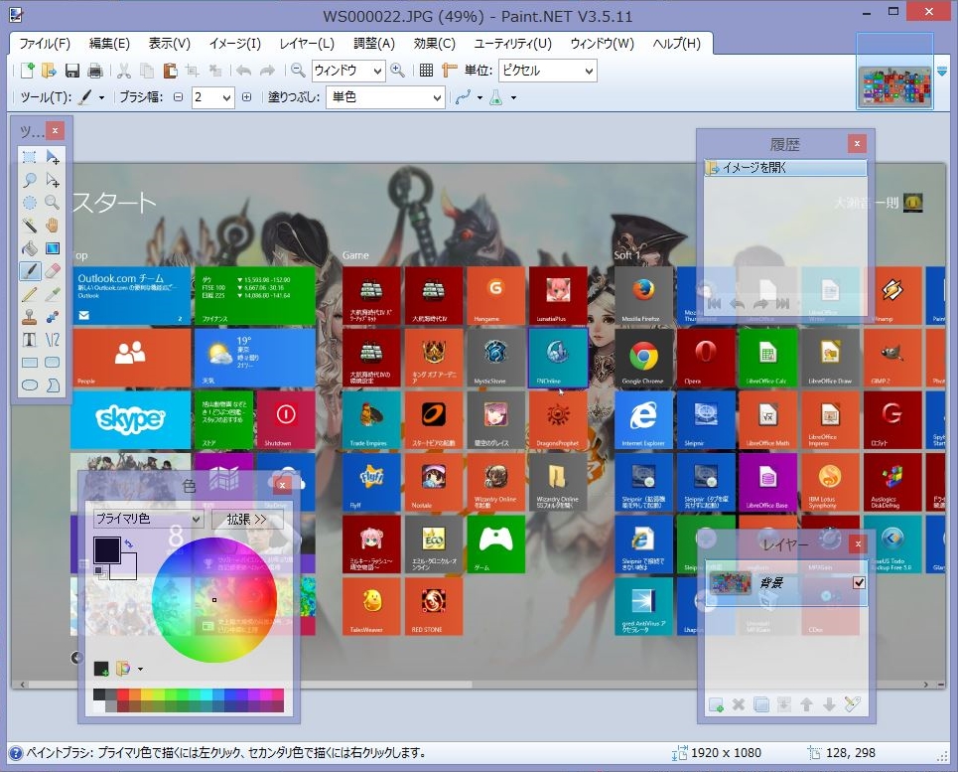Select the Color Picker eyedropper tool
The width and height of the screenshot is (958, 772).
click(x=53, y=294)
